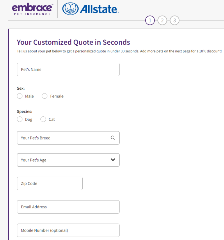This screenshot has width=224, height=240.
Task: Select the Male radio button
Action: coord(20,96)
